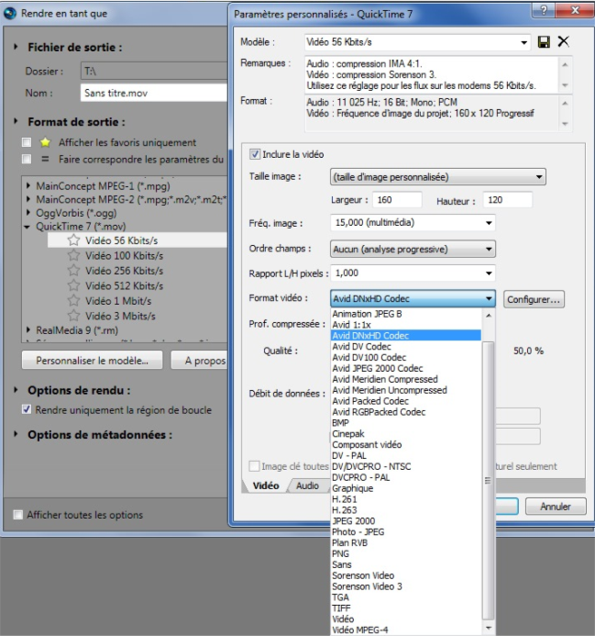Enable Afficher les favoris uniquement
This screenshot has width=595, height=636.
(27, 142)
